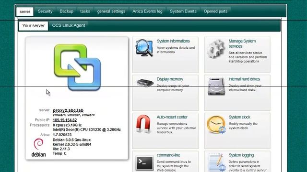The image size is (307, 172).
Task: Click the Internal hard drives title link
Action: [244, 79]
